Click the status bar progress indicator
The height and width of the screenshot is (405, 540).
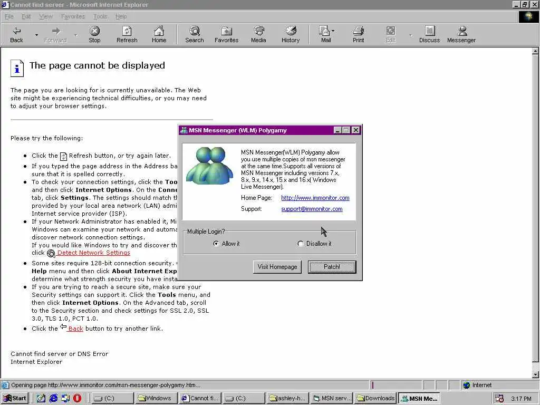point(396,385)
